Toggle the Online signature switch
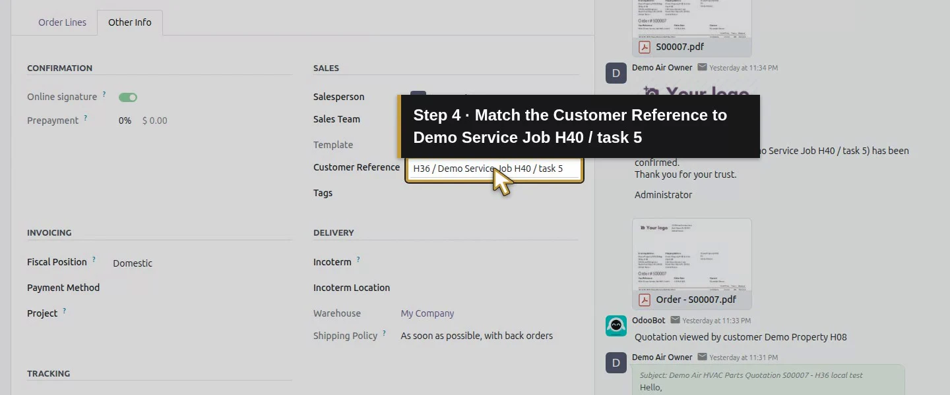Viewport: 950px width, 395px height. point(128,97)
